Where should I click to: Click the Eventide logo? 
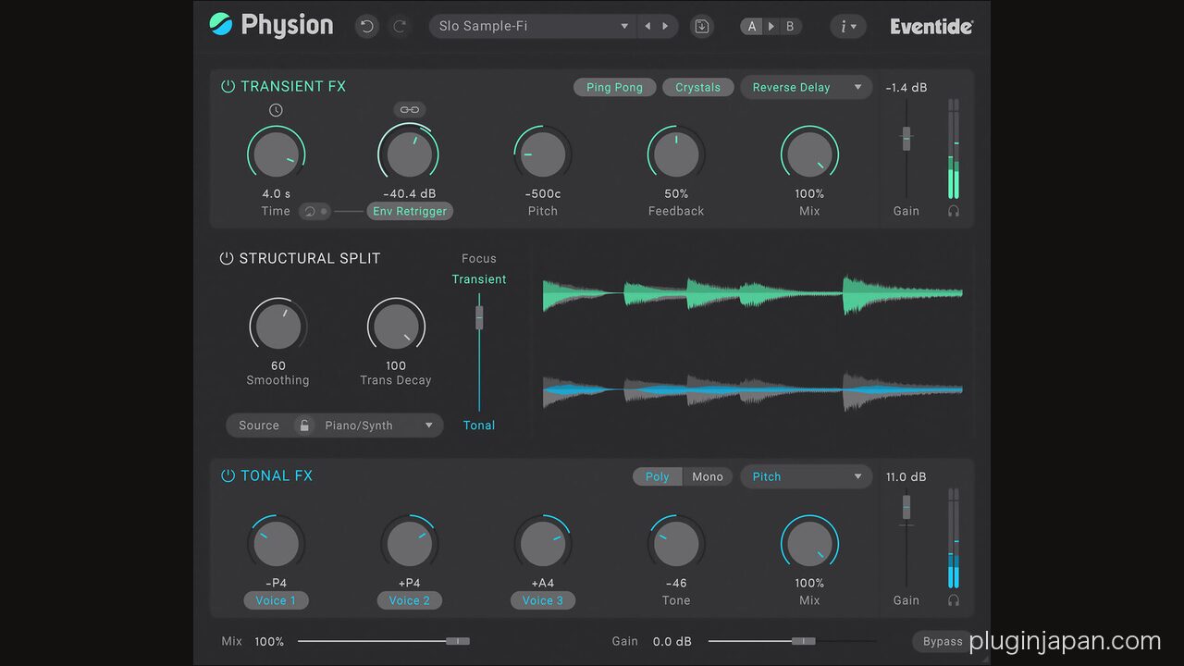(931, 26)
